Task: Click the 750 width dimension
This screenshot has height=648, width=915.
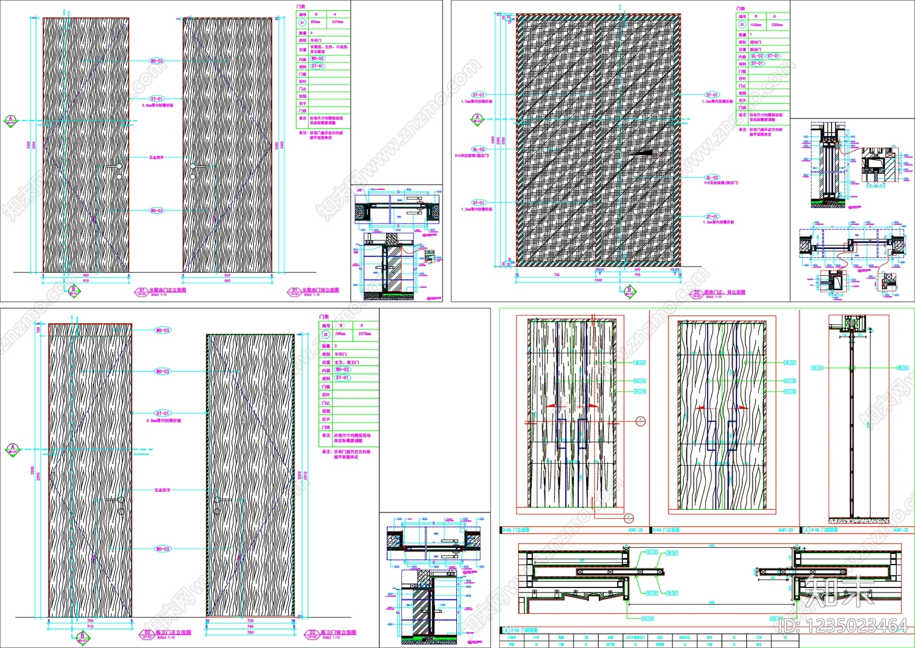Action: click(x=250, y=633)
